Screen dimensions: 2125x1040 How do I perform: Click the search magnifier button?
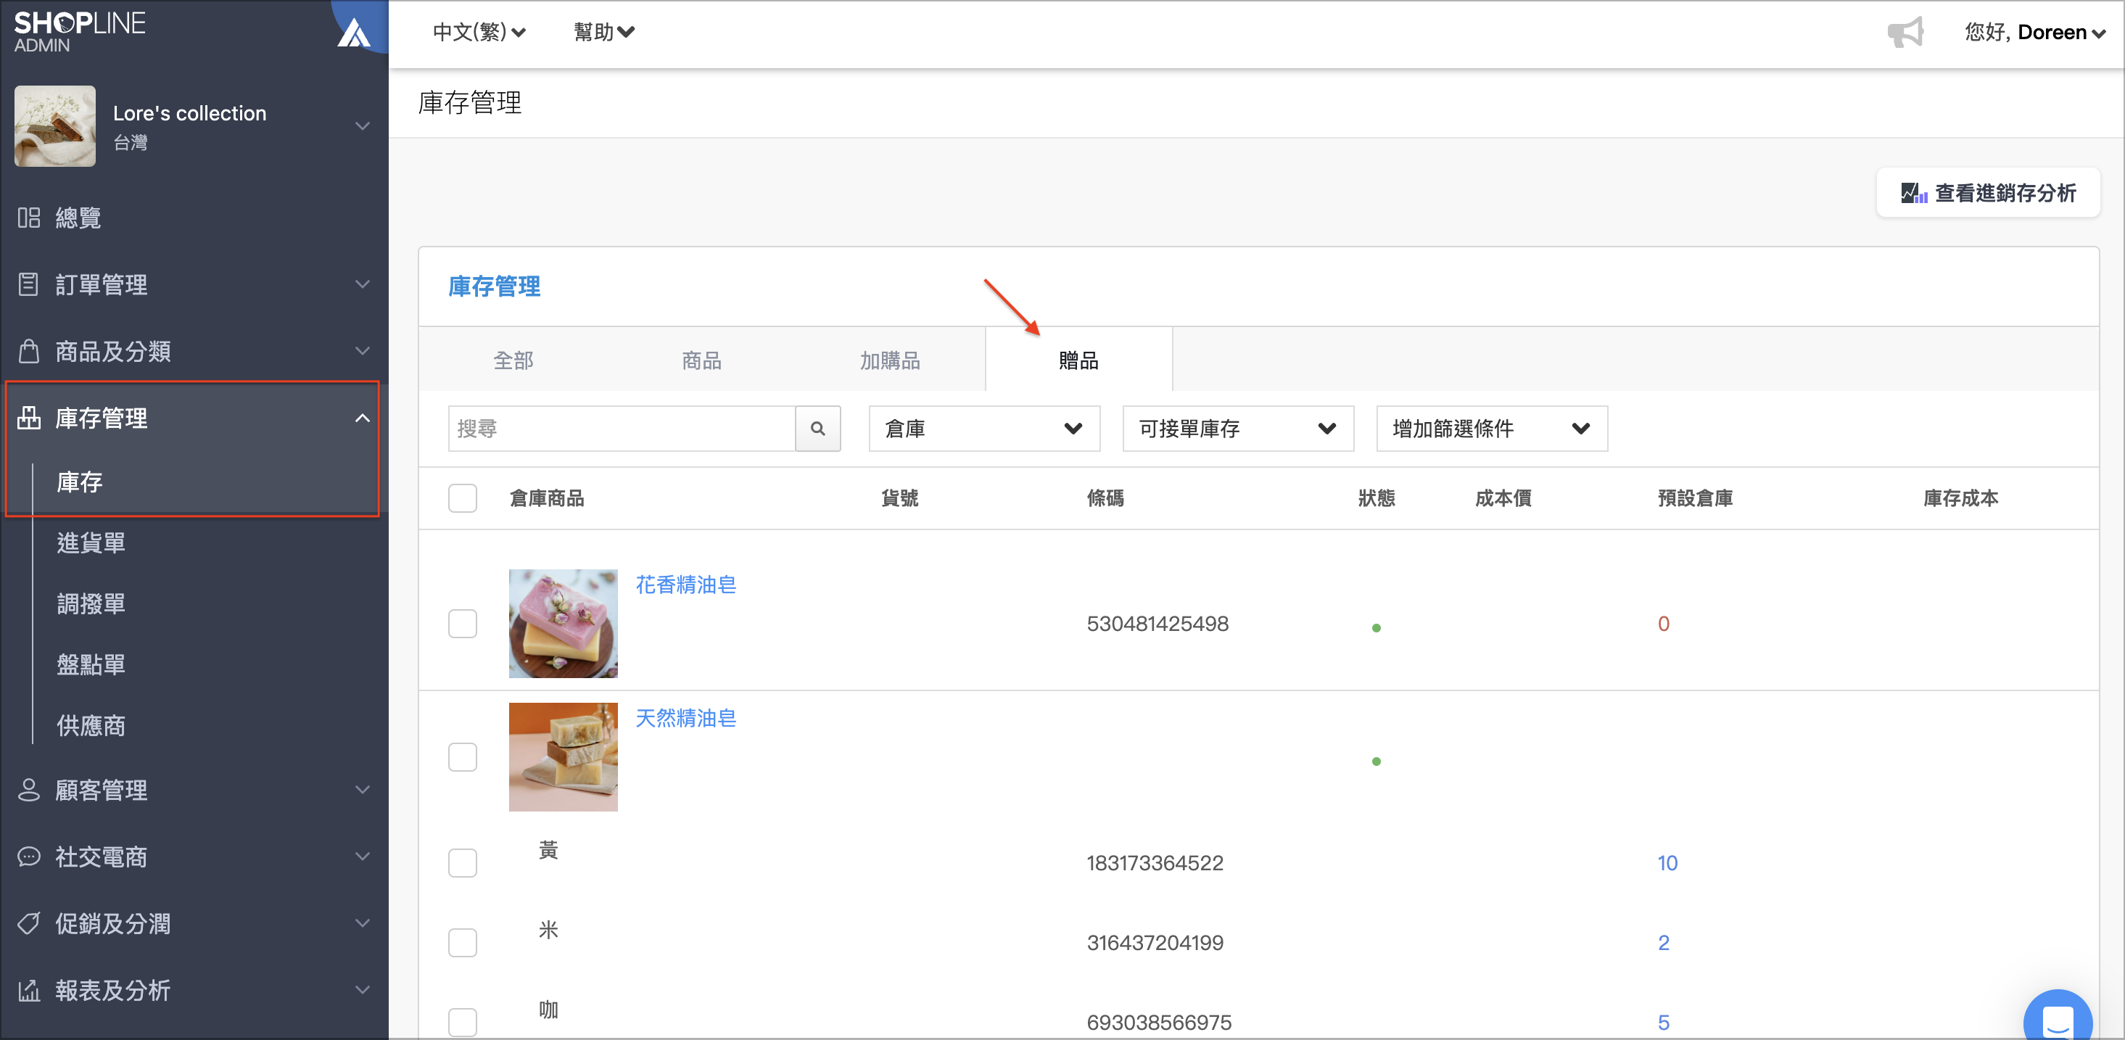click(817, 428)
